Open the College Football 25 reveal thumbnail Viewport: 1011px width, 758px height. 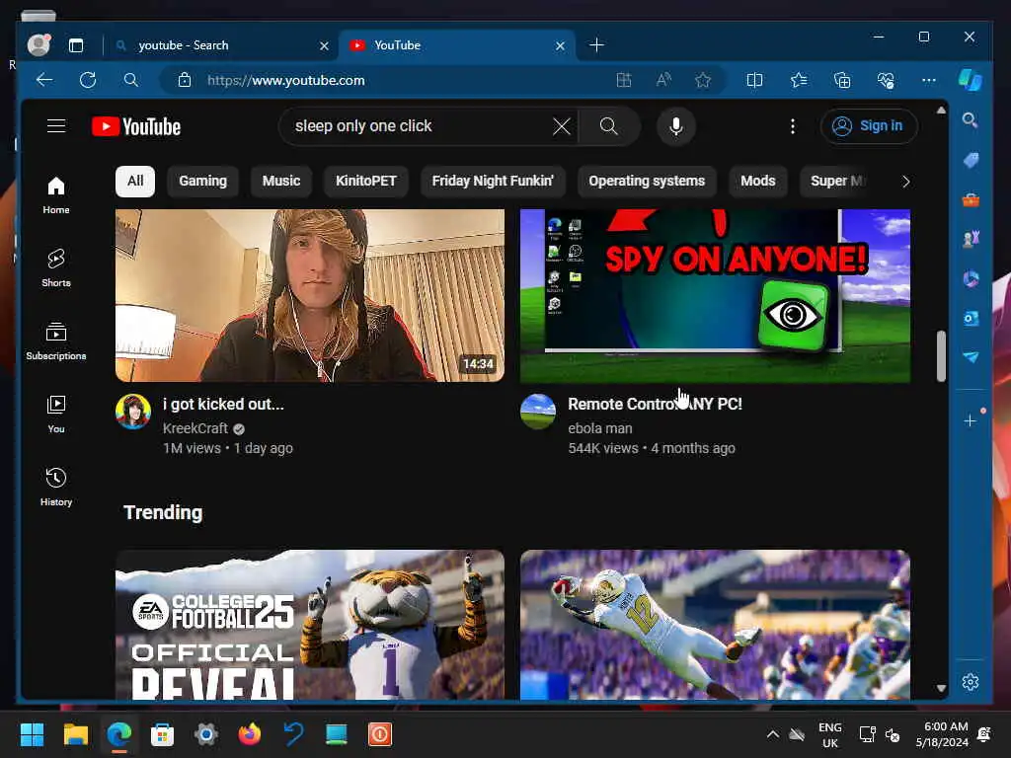click(309, 624)
